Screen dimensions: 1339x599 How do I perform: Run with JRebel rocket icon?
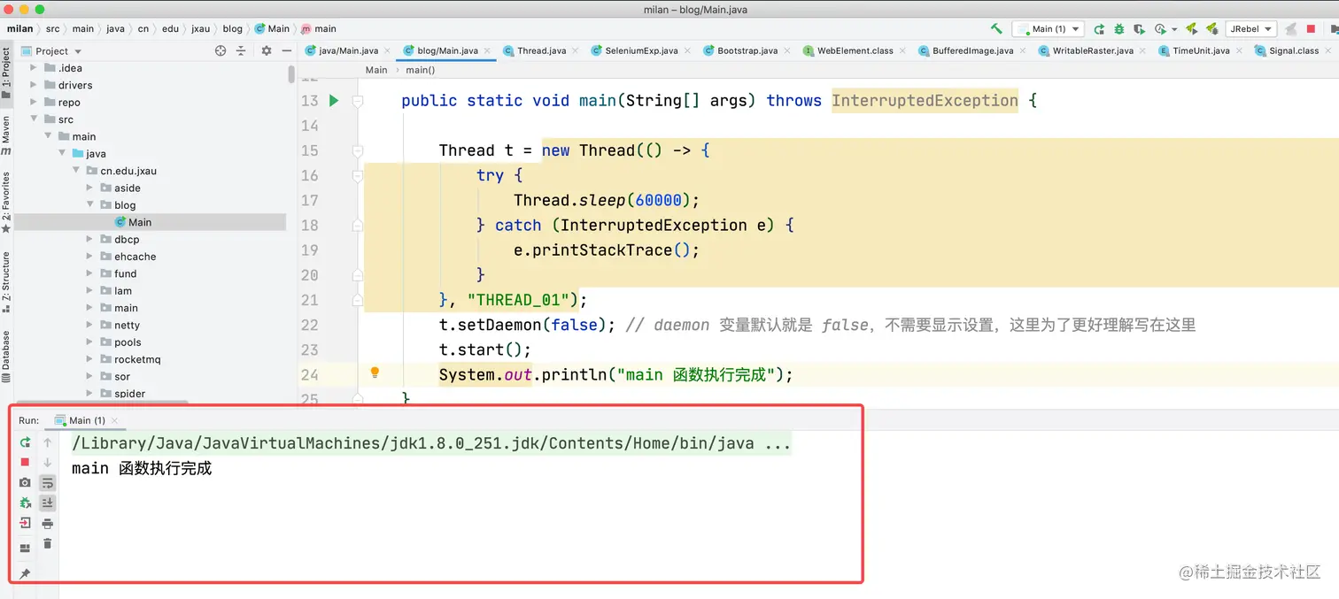point(1191,28)
